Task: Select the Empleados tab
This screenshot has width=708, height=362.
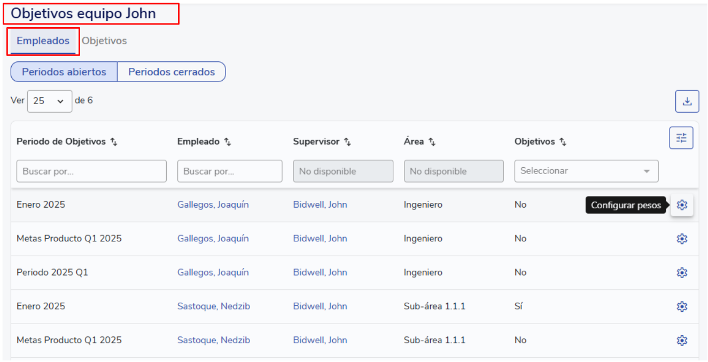Action: tap(43, 41)
